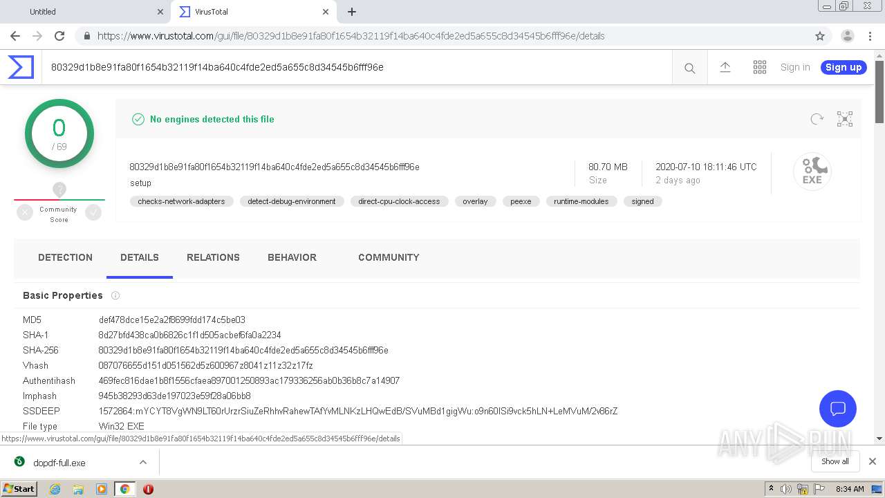Screen dimensions: 885x498
Task: Reload the page with refresh icon
Action: [59, 36]
